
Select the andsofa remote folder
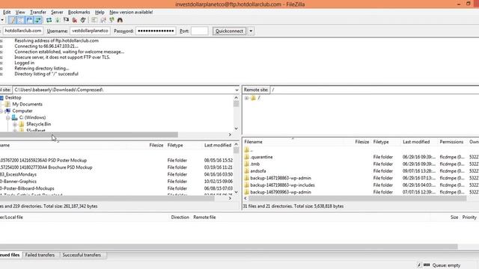click(258, 171)
